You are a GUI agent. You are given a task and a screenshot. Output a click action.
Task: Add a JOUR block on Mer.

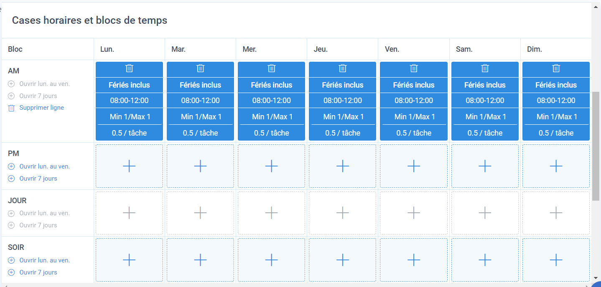point(272,213)
